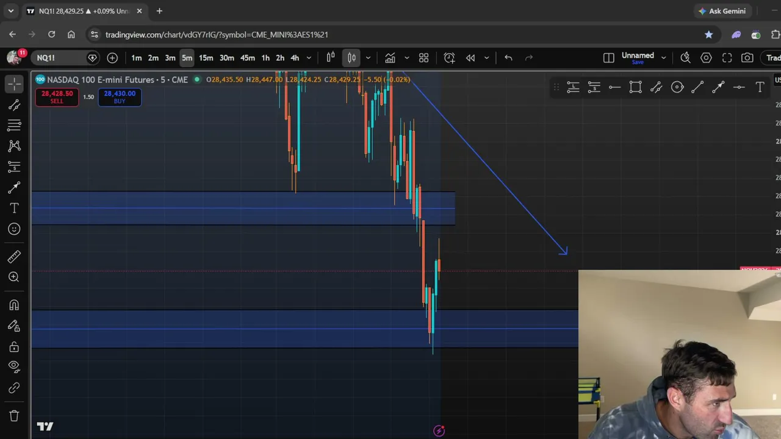781x439 pixels.
Task: Select the zoom in tool
Action: (14, 277)
